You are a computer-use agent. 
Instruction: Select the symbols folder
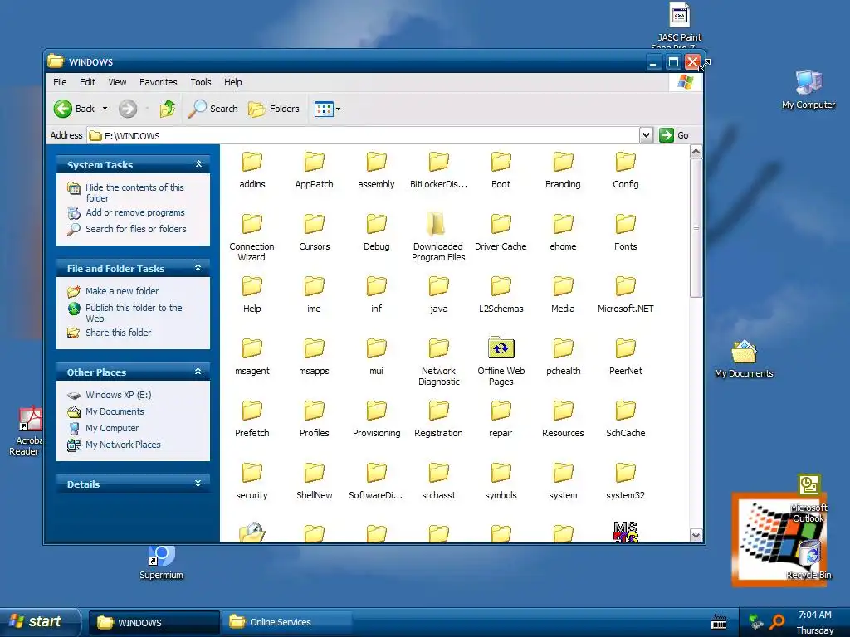(x=501, y=482)
